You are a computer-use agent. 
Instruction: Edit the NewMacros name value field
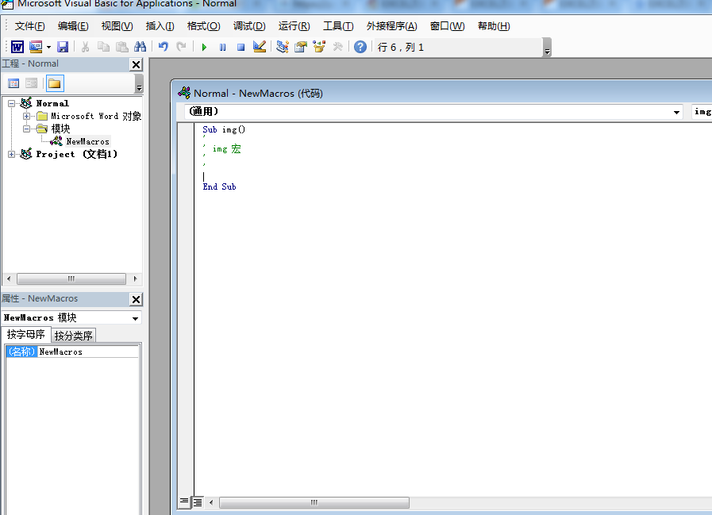pyautogui.click(x=88, y=352)
